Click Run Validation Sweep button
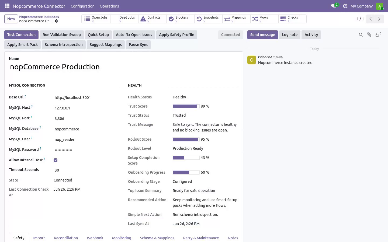 (61, 35)
